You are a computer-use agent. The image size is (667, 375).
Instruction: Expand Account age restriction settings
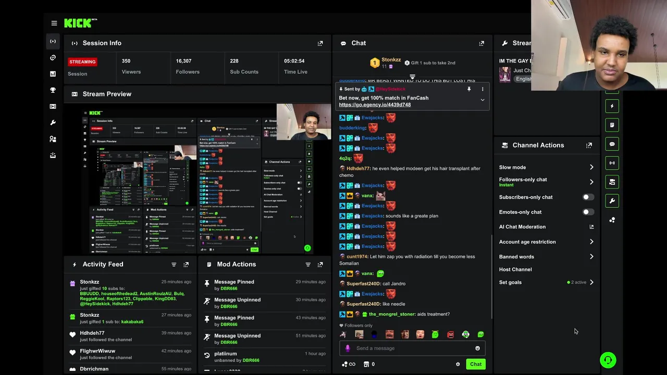pos(591,242)
